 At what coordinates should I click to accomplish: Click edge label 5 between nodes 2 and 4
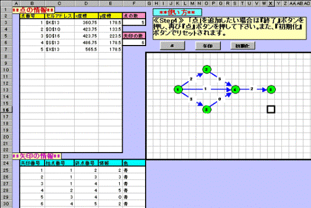[x=220, y=79]
